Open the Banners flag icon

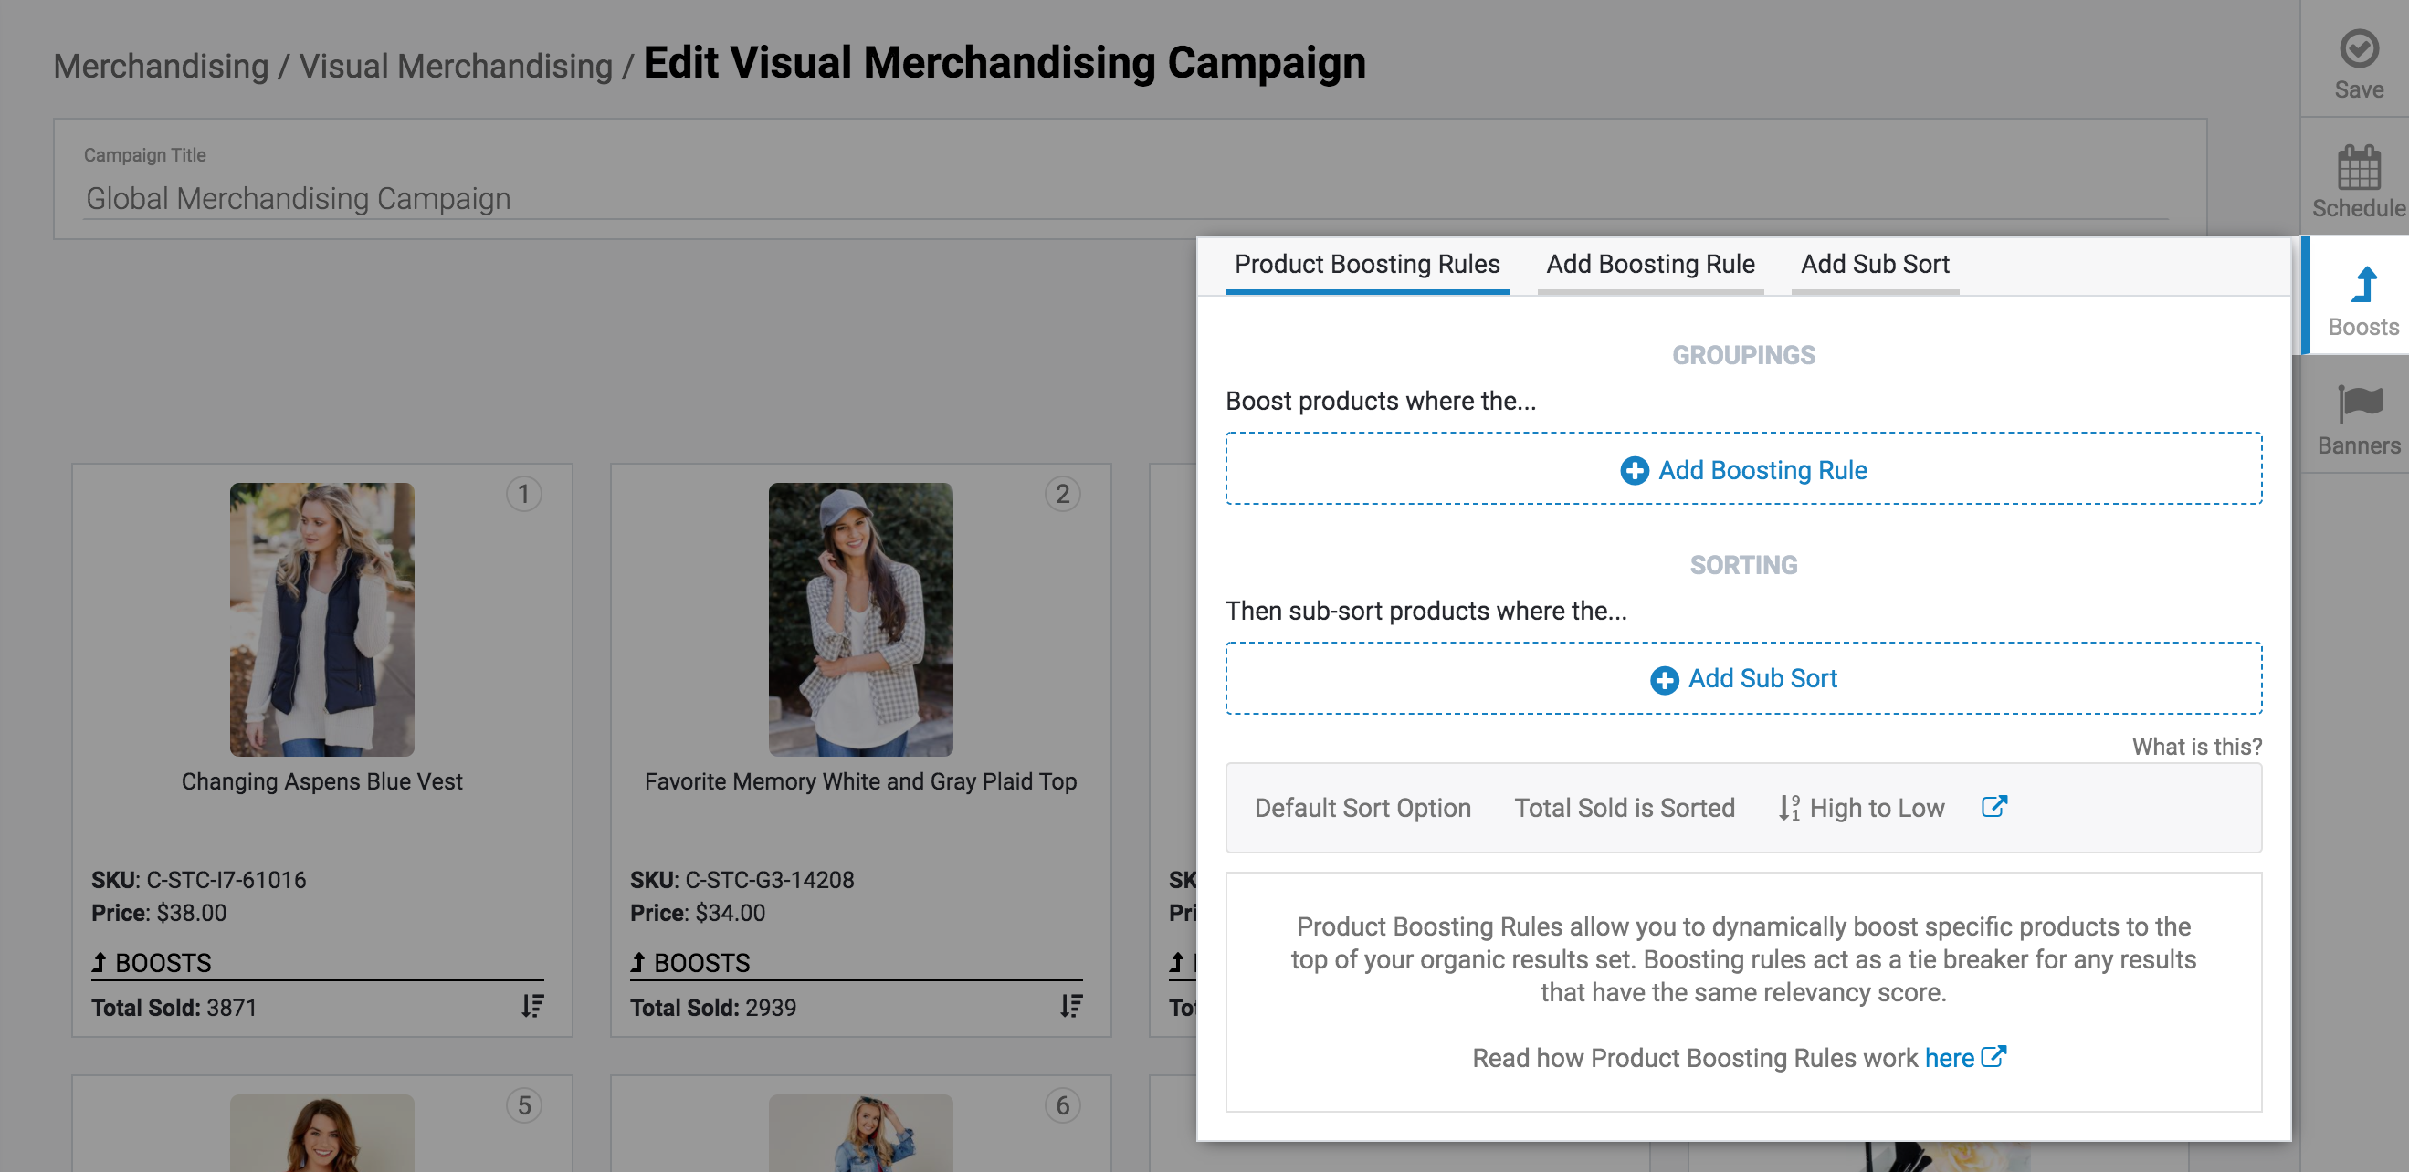tap(2360, 403)
